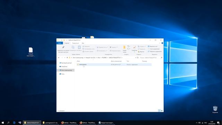Screen dimensions: 222x125
Task: Open Recent locations dropdown arrow
Action: pos(65,58)
